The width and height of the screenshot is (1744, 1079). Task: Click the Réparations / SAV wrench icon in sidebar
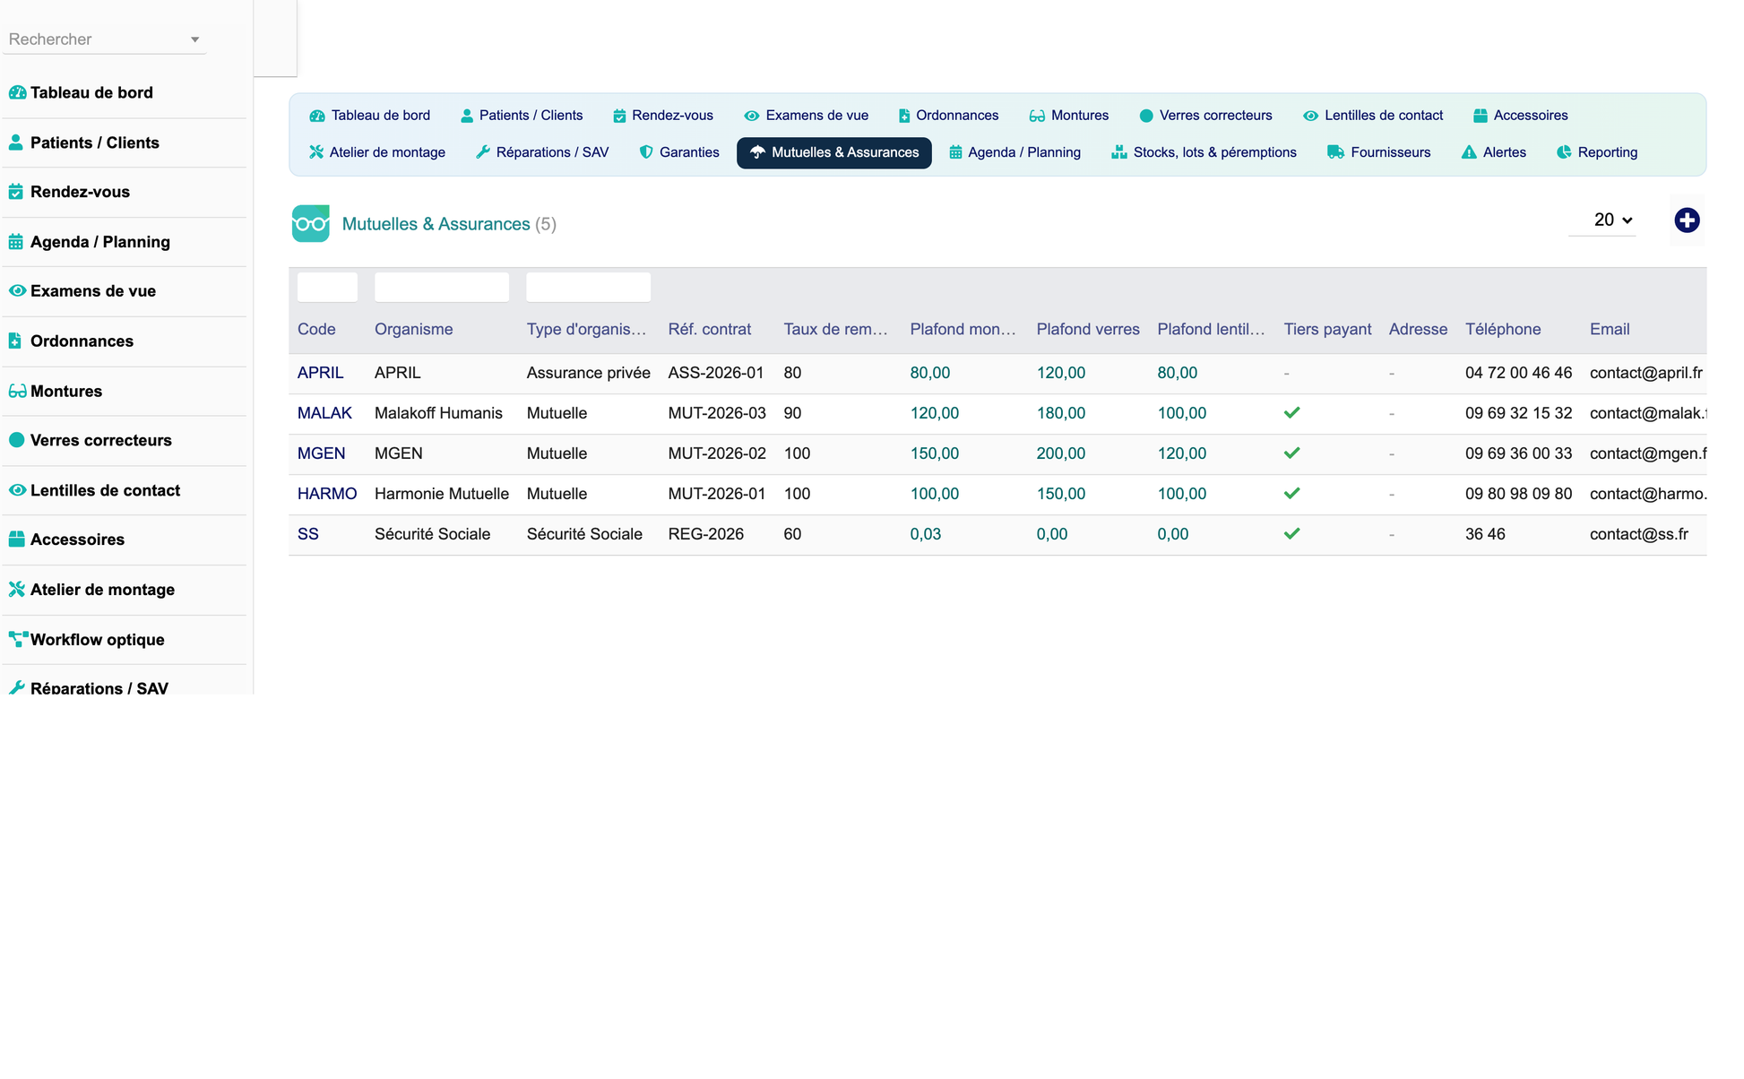click(x=16, y=687)
